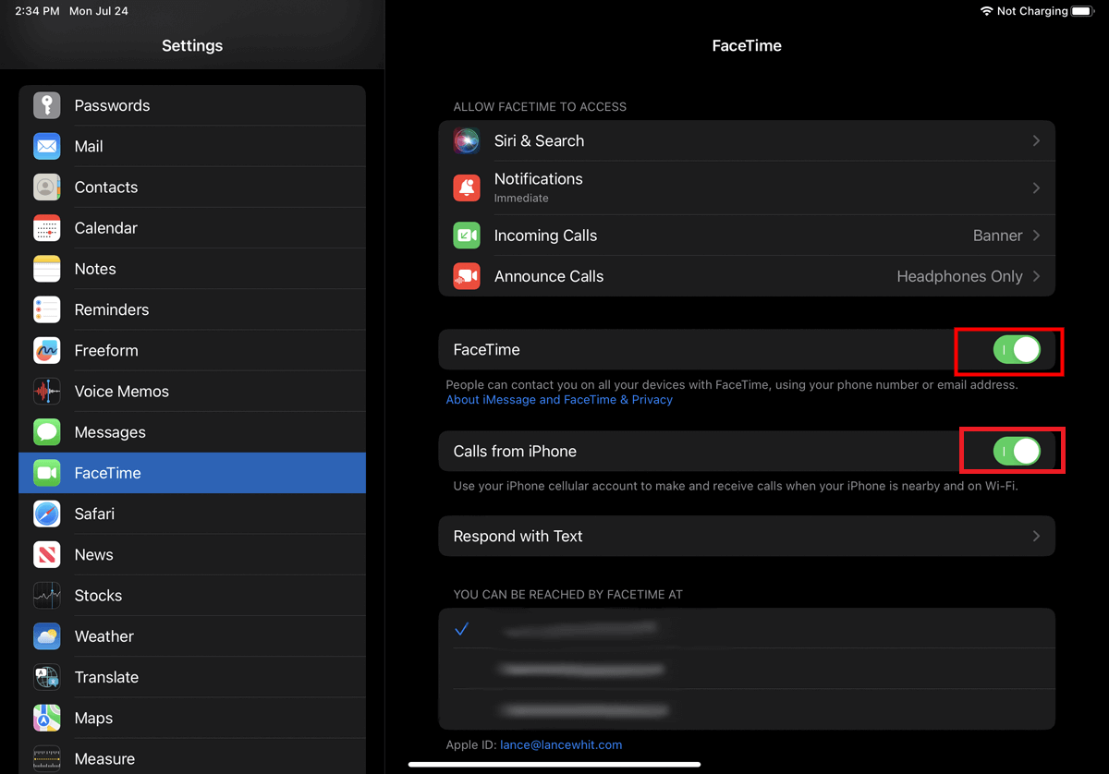Open About iMessage and FaceTime & Privacy link
Screen dimensions: 1109x774
(x=559, y=400)
